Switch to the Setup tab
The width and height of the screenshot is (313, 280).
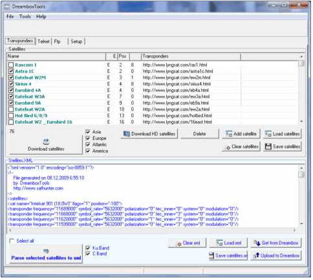coord(76,41)
